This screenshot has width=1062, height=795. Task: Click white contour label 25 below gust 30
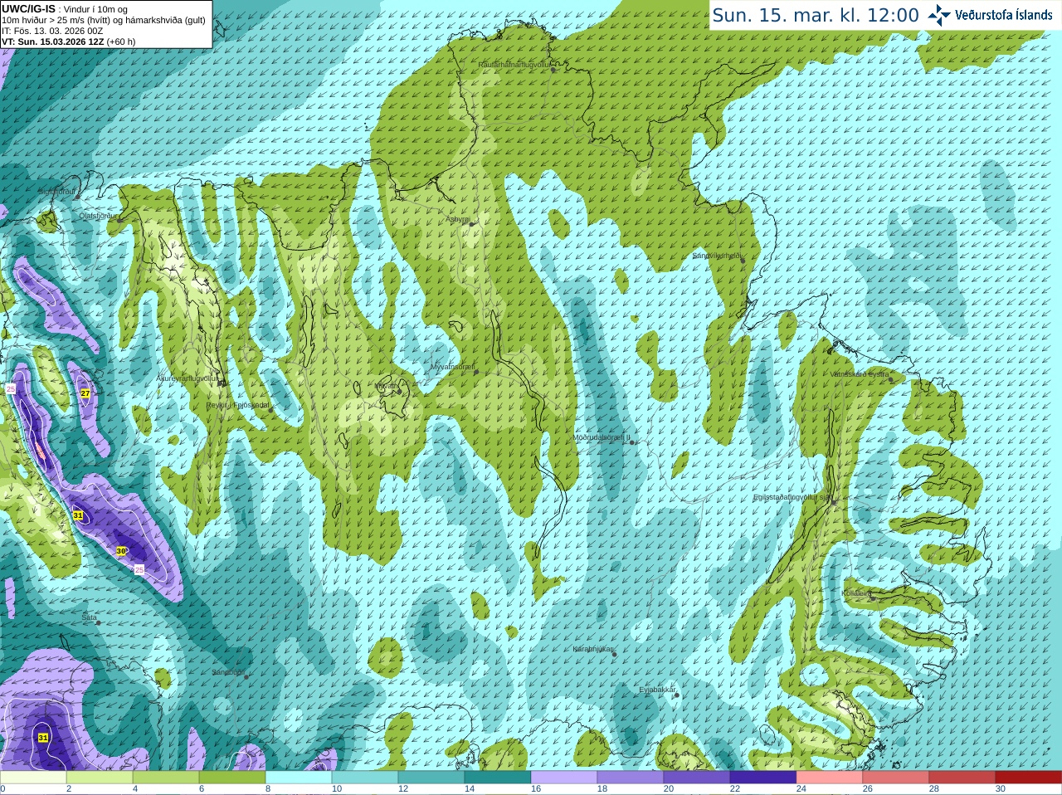[139, 569]
